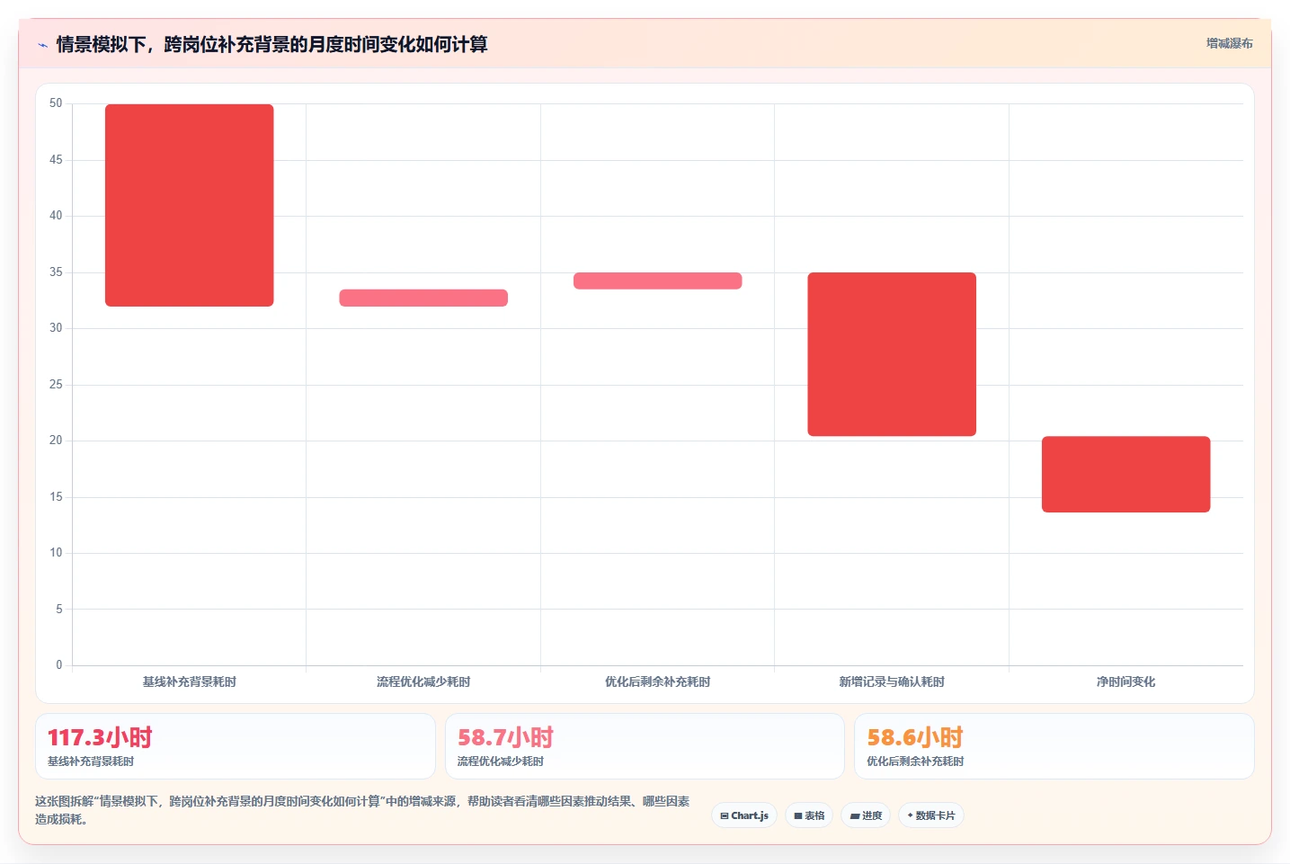
Task: Click the y-axis value 50
Action: click(x=56, y=103)
